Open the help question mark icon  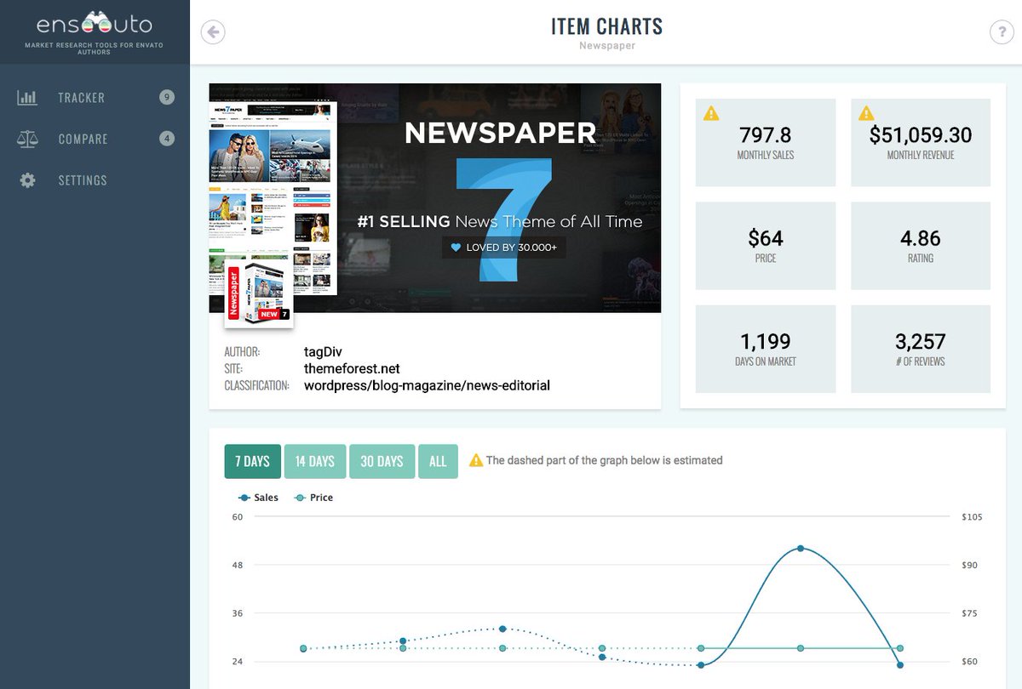(1001, 32)
